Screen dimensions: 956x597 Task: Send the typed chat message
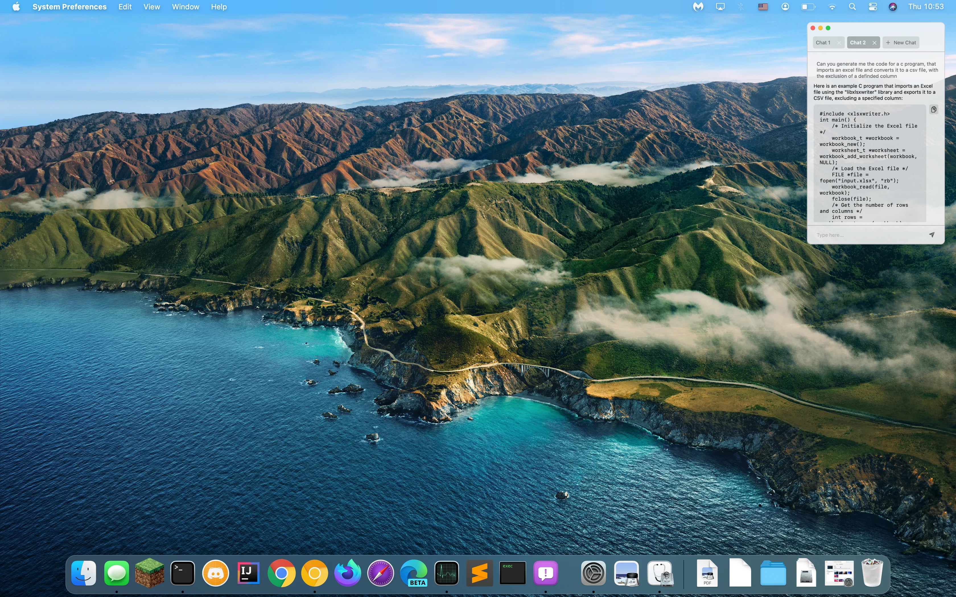[932, 235]
